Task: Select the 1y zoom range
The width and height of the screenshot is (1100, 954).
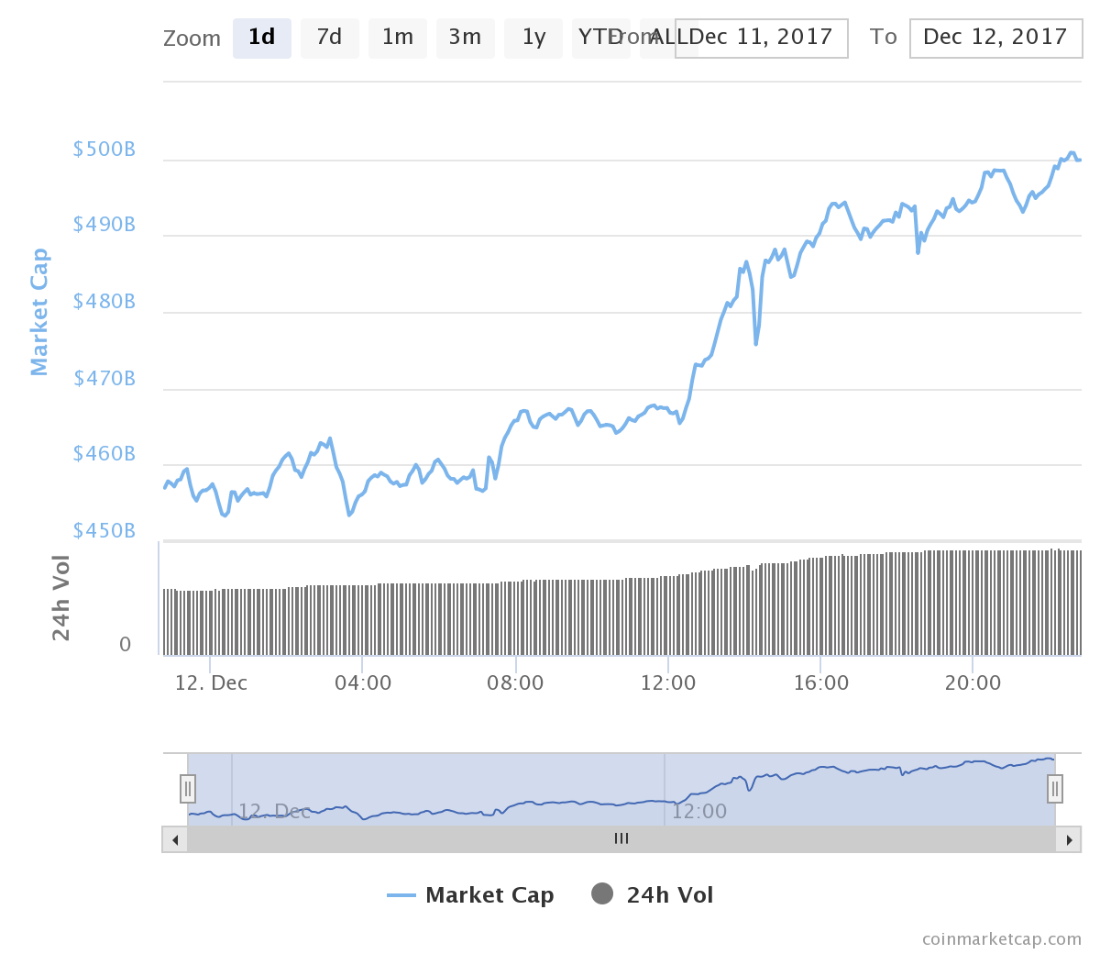Action: (x=533, y=38)
